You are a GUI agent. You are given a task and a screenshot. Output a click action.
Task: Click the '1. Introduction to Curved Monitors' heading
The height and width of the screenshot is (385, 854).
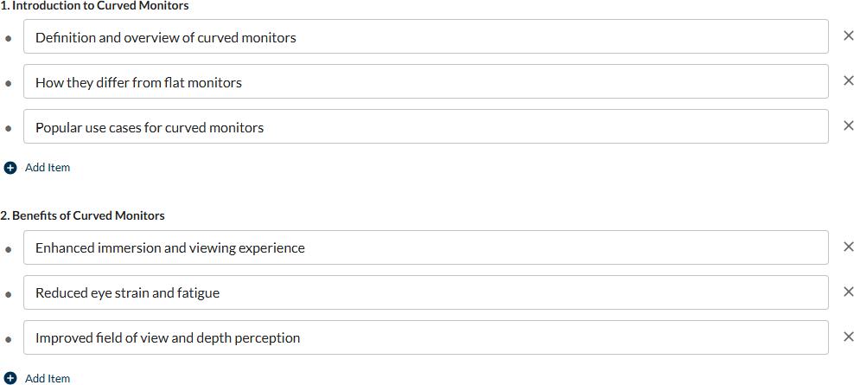tap(94, 6)
